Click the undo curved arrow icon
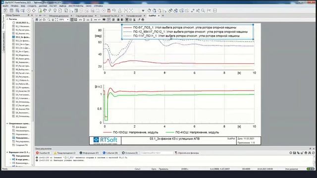The width and height of the screenshot is (317, 178). click(114, 10)
